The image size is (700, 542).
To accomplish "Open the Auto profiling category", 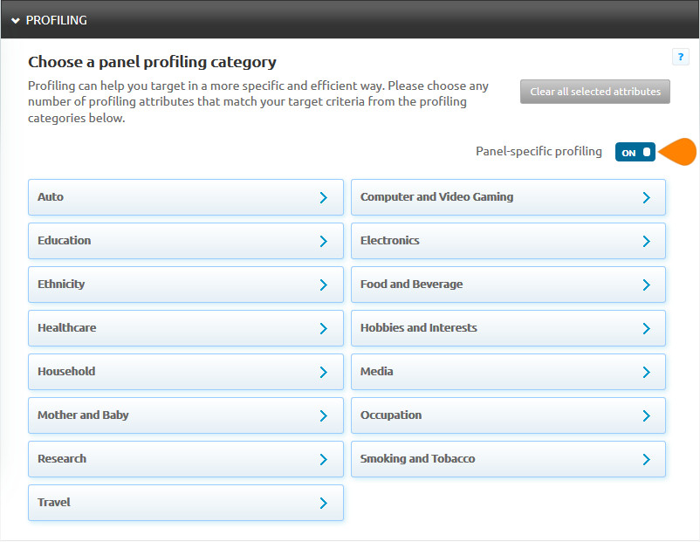I will (185, 197).
